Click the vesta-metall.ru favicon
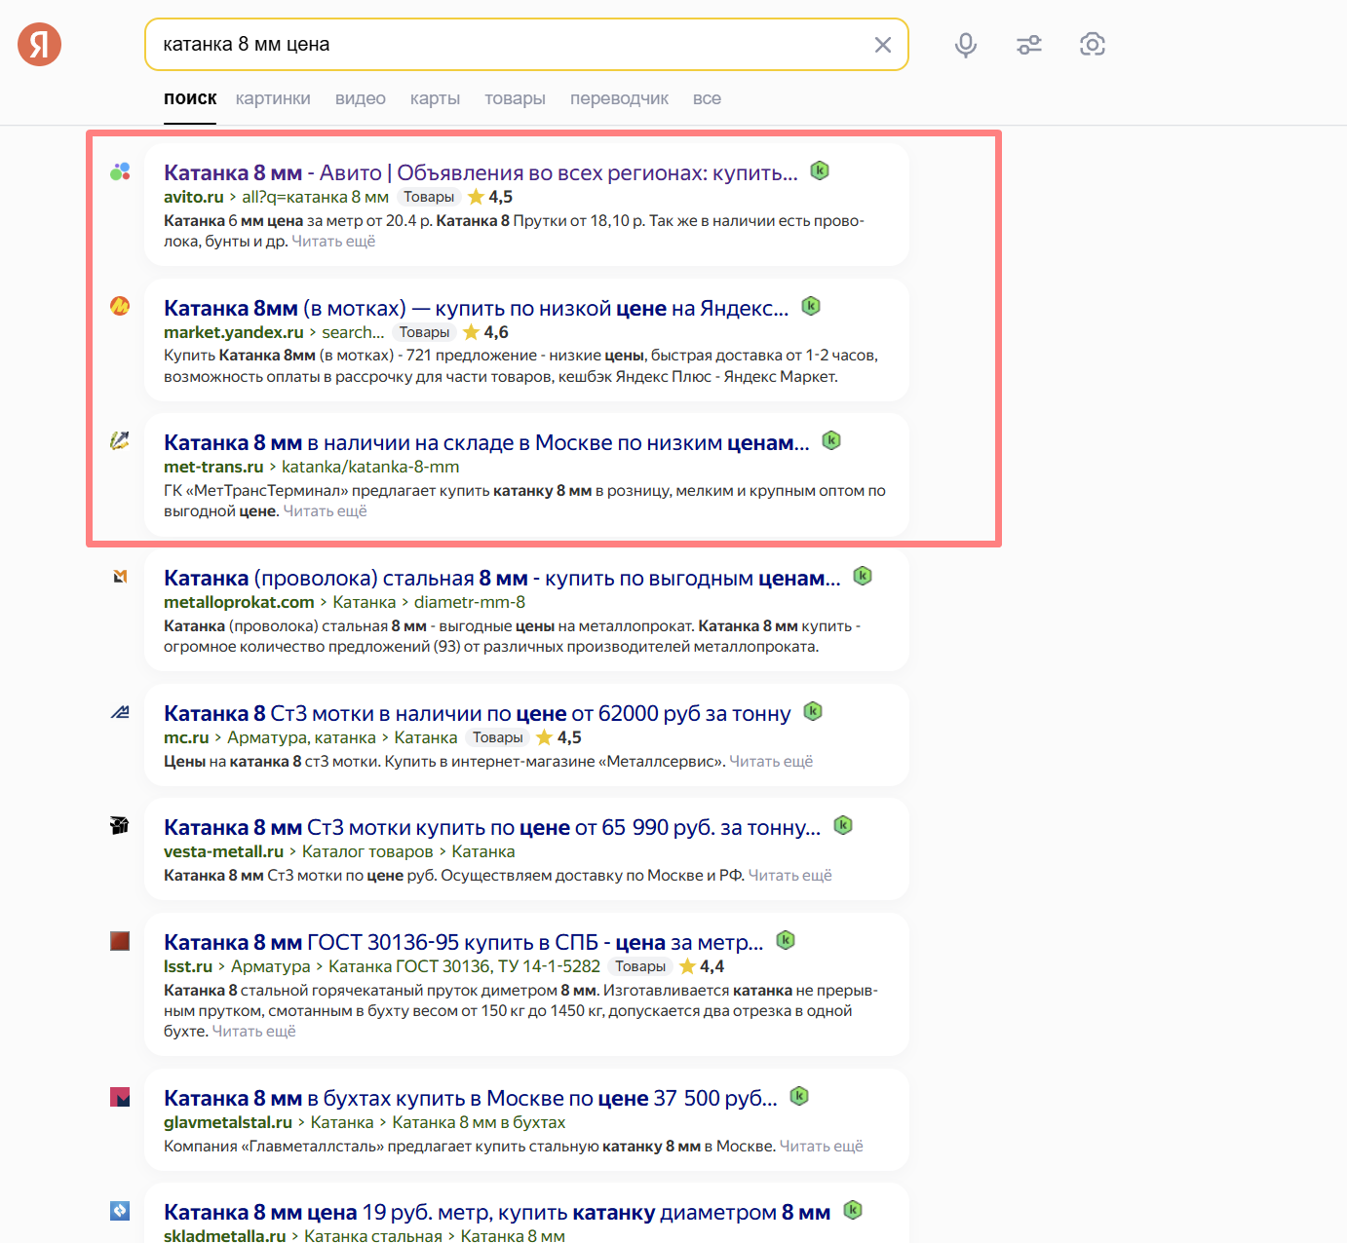Screen dimensions: 1347x1243 pos(120,826)
